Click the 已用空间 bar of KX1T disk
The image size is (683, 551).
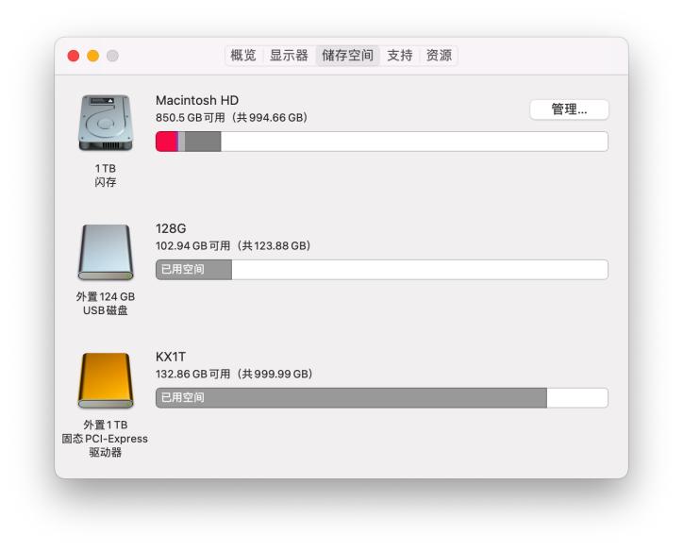tap(351, 397)
